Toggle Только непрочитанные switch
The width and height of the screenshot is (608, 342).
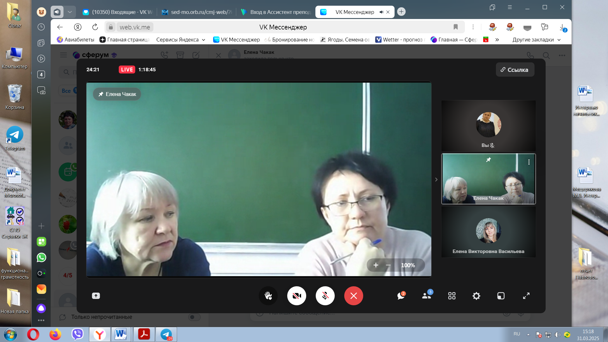(194, 317)
